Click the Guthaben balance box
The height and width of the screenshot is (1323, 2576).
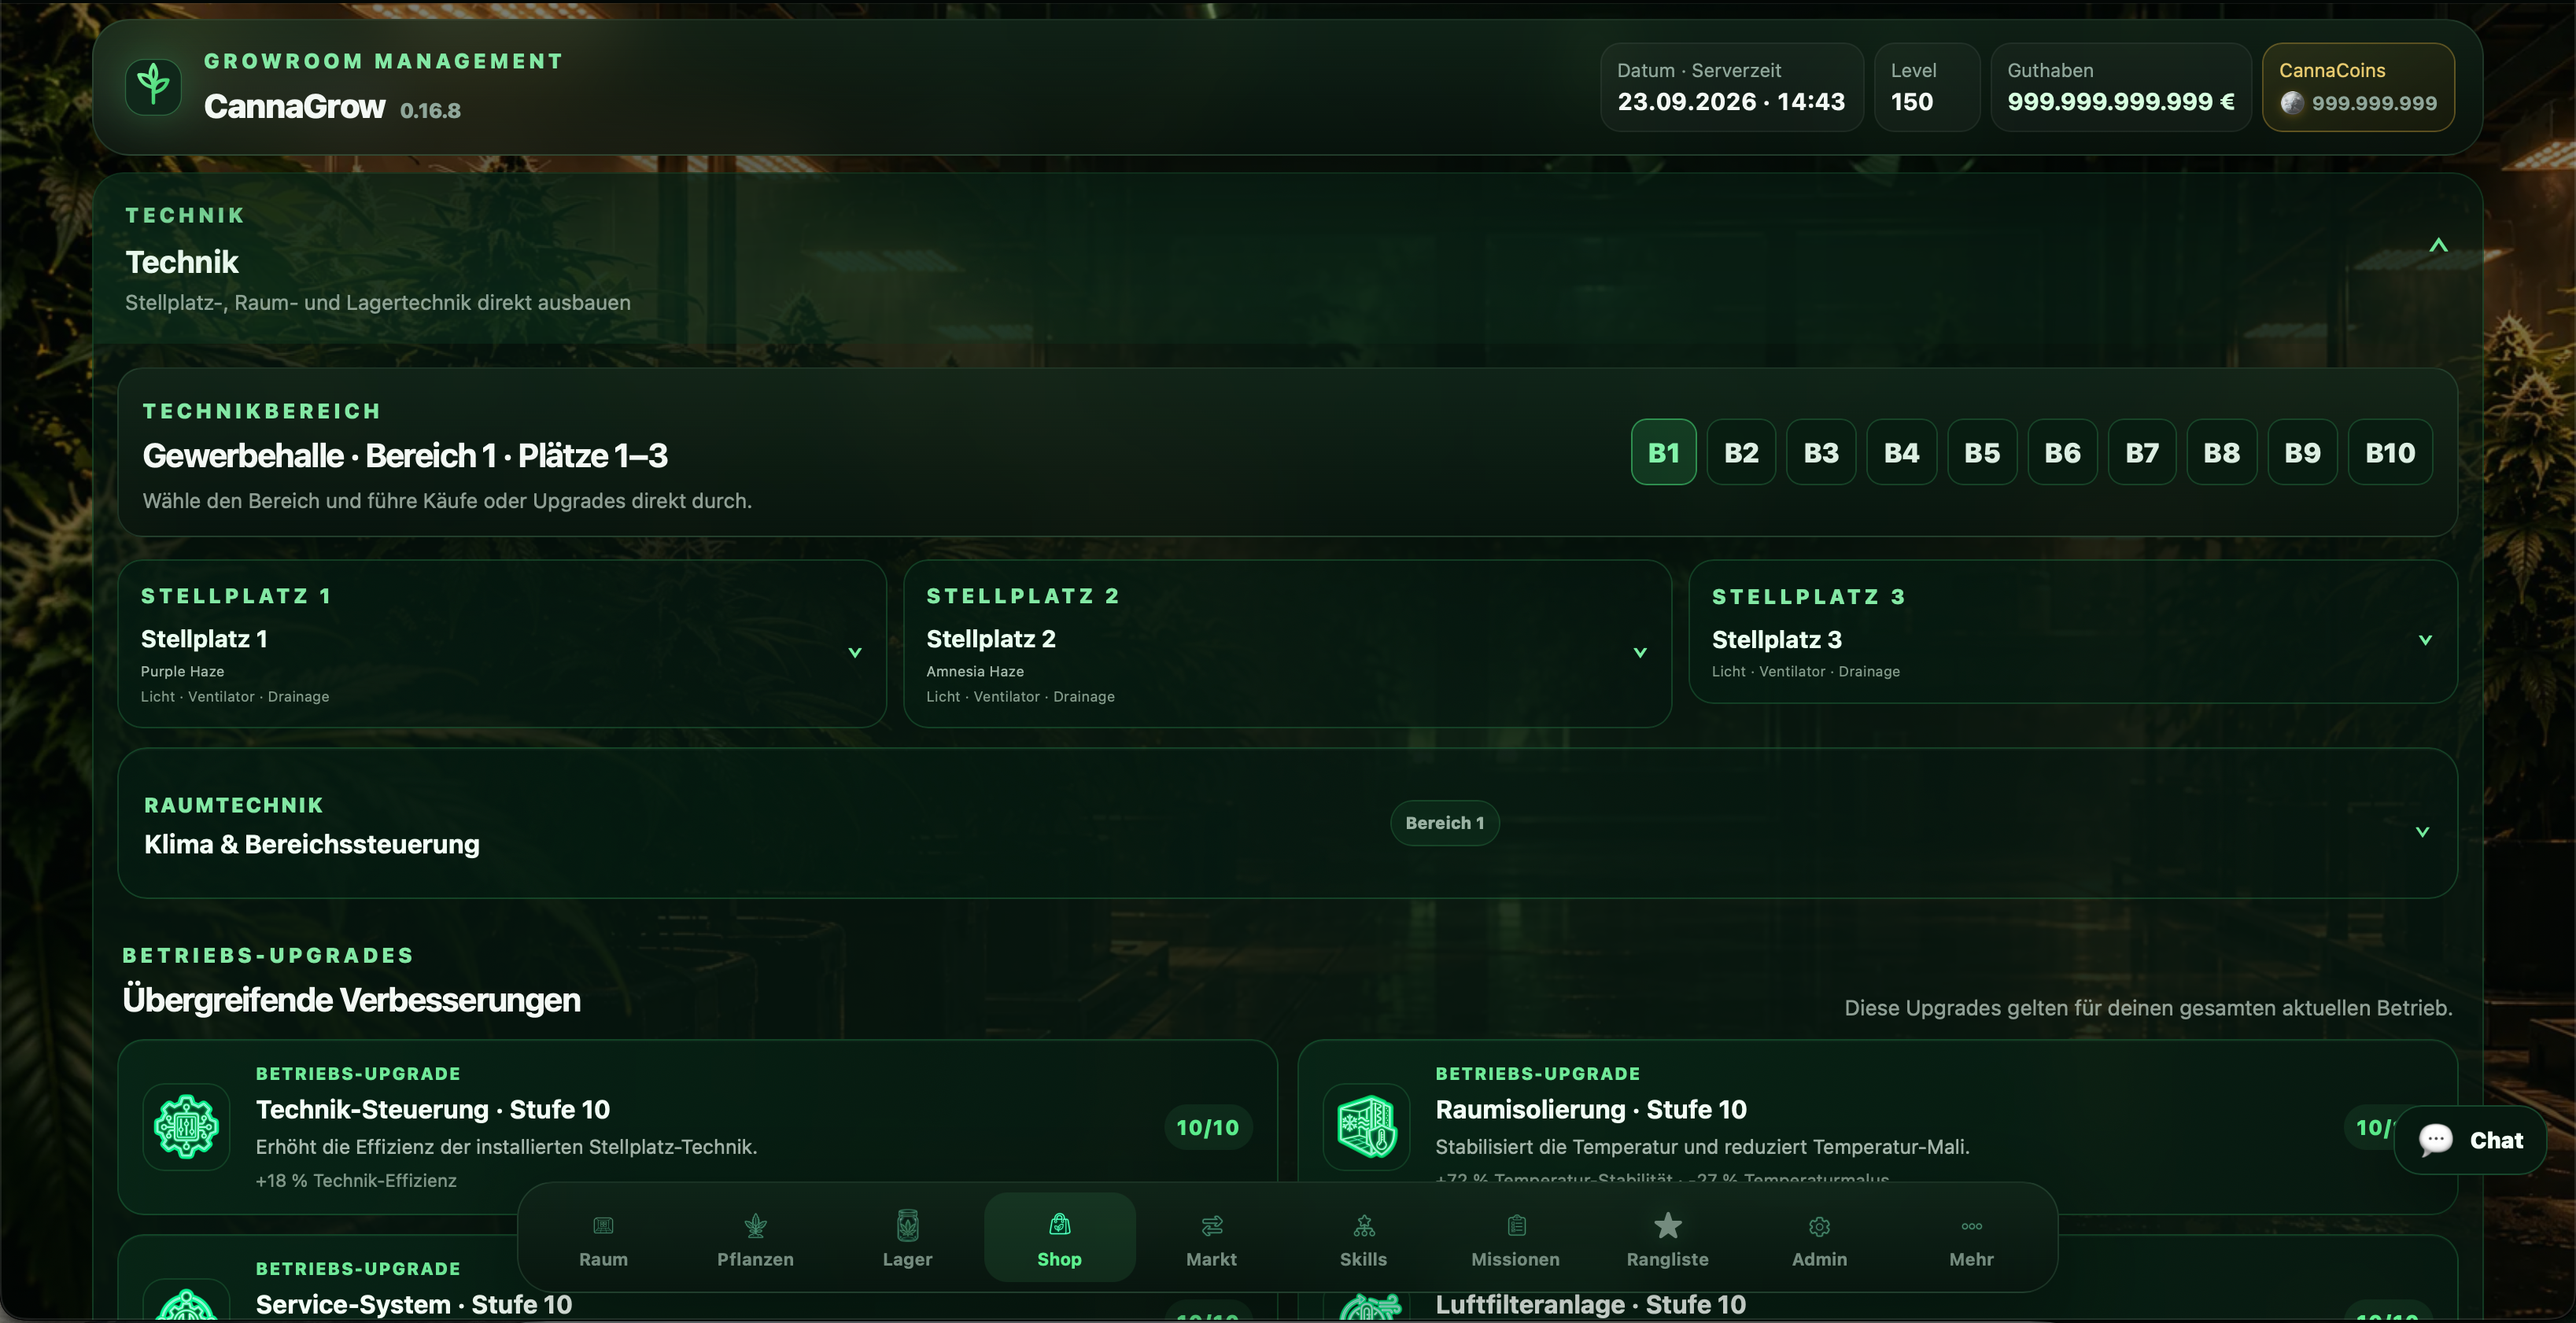coord(2120,87)
